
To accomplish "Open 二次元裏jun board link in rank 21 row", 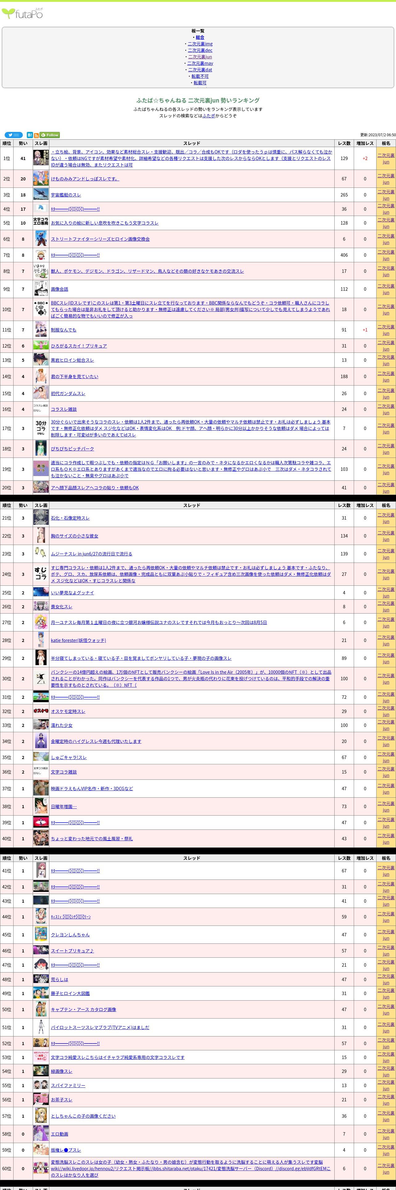I will 386,518.
